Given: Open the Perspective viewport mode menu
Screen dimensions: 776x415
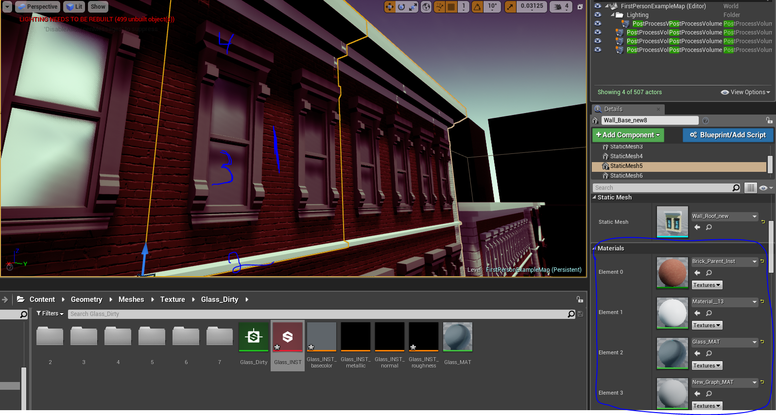Looking at the screenshot, I should point(37,7).
